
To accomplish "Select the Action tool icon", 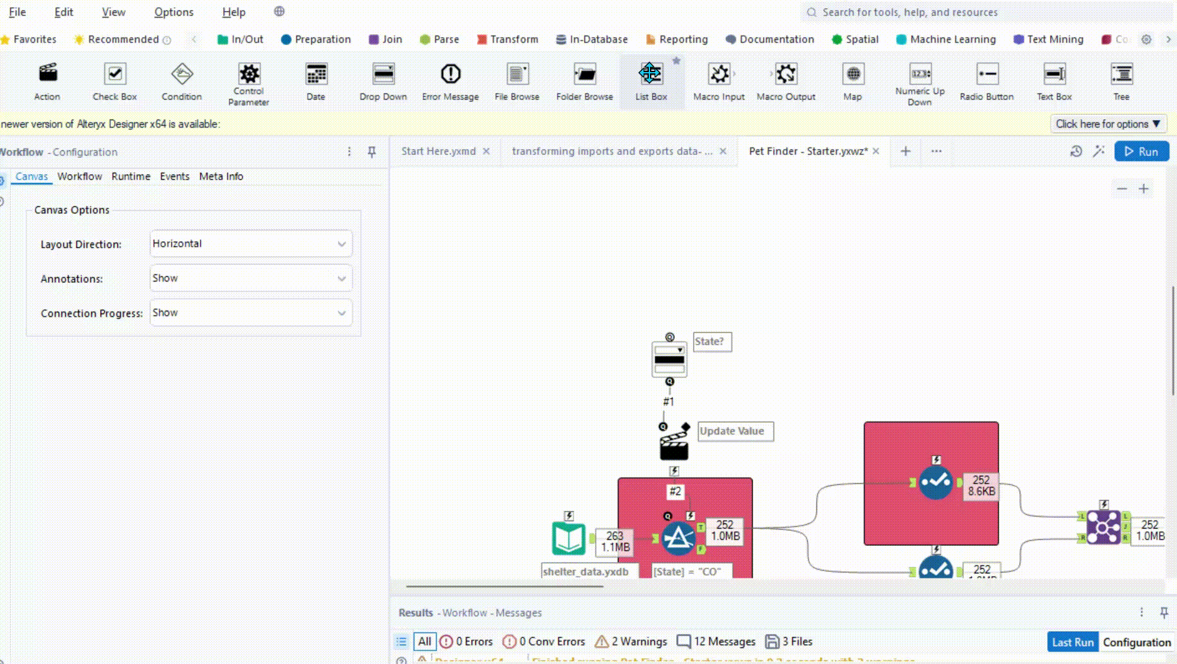I will click(x=48, y=73).
